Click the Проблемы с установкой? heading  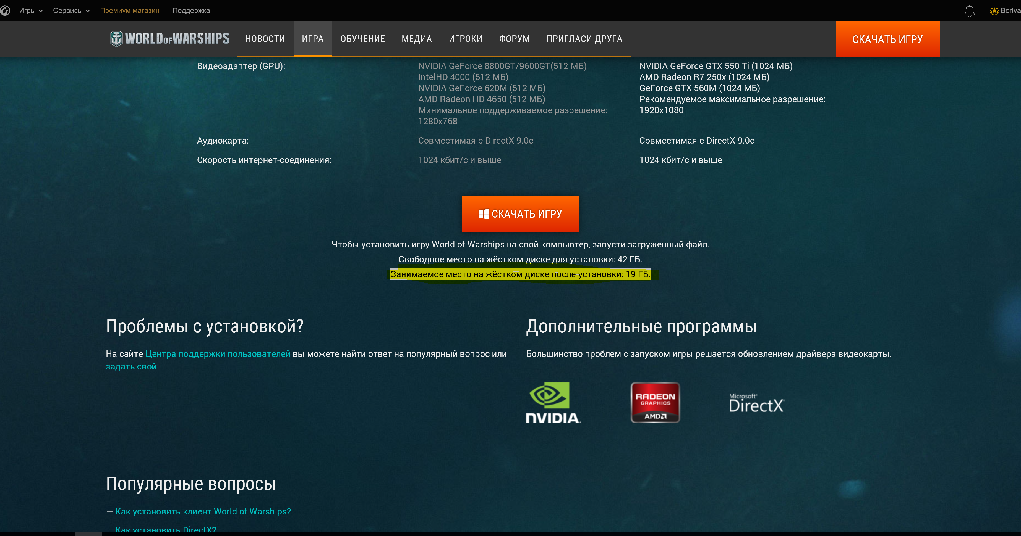click(205, 327)
